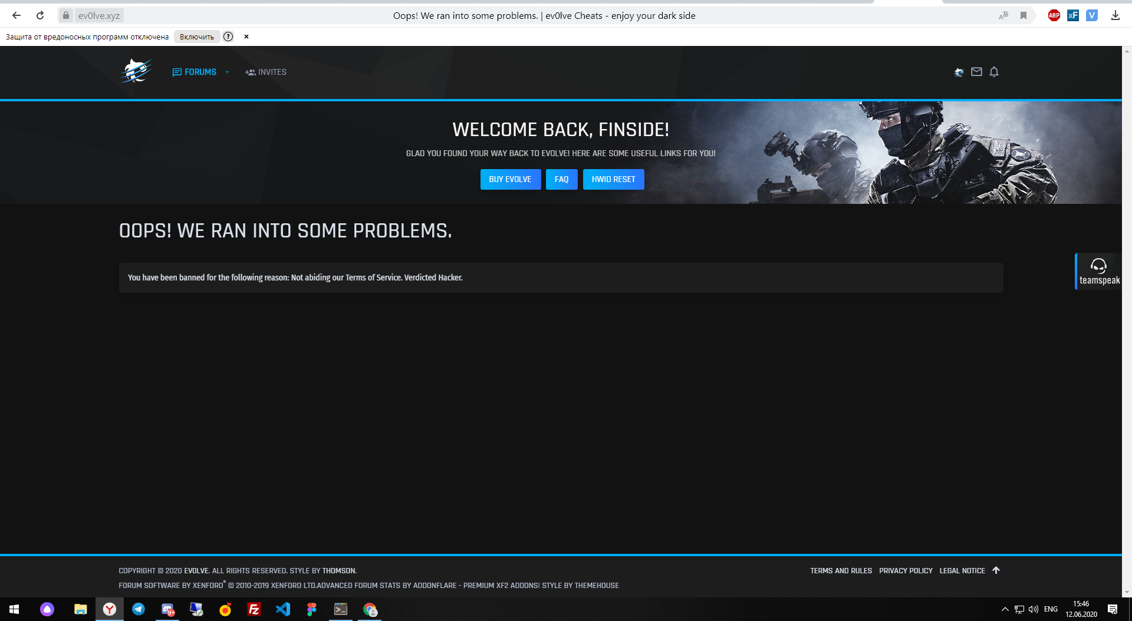Open the blue V extension icon
The height and width of the screenshot is (621, 1132).
click(x=1092, y=15)
